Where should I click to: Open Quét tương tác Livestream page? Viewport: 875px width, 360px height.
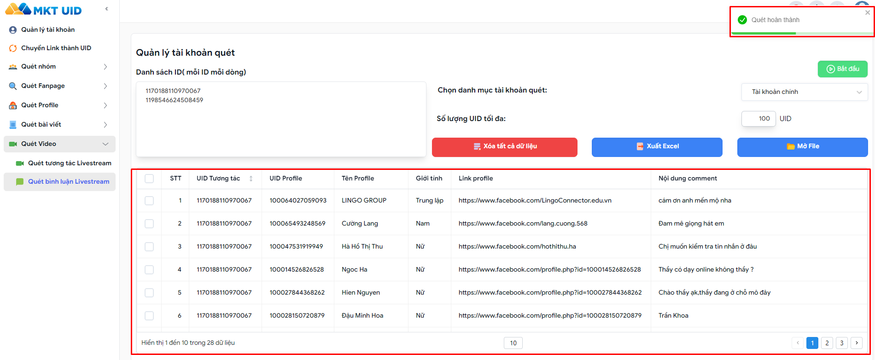click(x=70, y=163)
